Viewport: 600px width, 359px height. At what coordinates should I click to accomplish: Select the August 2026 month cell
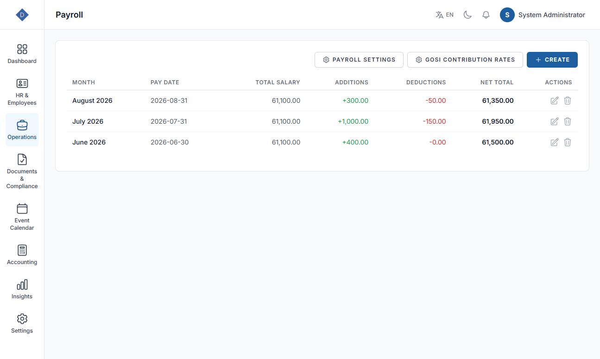[x=92, y=101]
